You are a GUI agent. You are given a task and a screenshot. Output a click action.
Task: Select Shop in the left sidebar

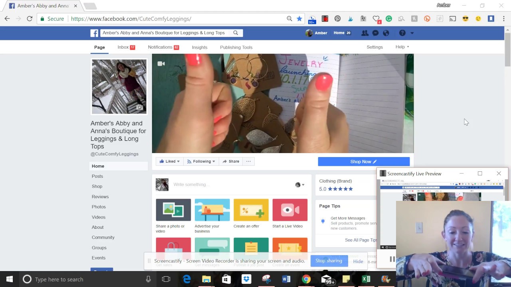point(97,186)
